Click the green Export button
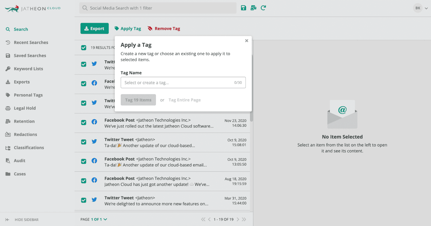431x226 pixels. tap(95, 28)
